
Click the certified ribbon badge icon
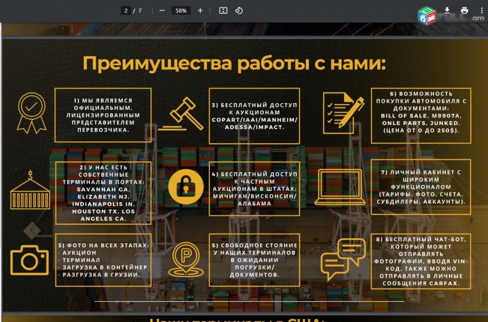pos(32,113)
